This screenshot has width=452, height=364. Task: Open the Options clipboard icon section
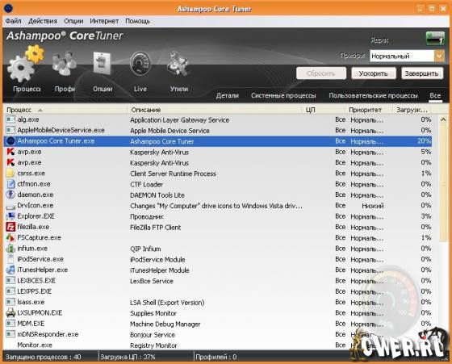coord(102,63)
